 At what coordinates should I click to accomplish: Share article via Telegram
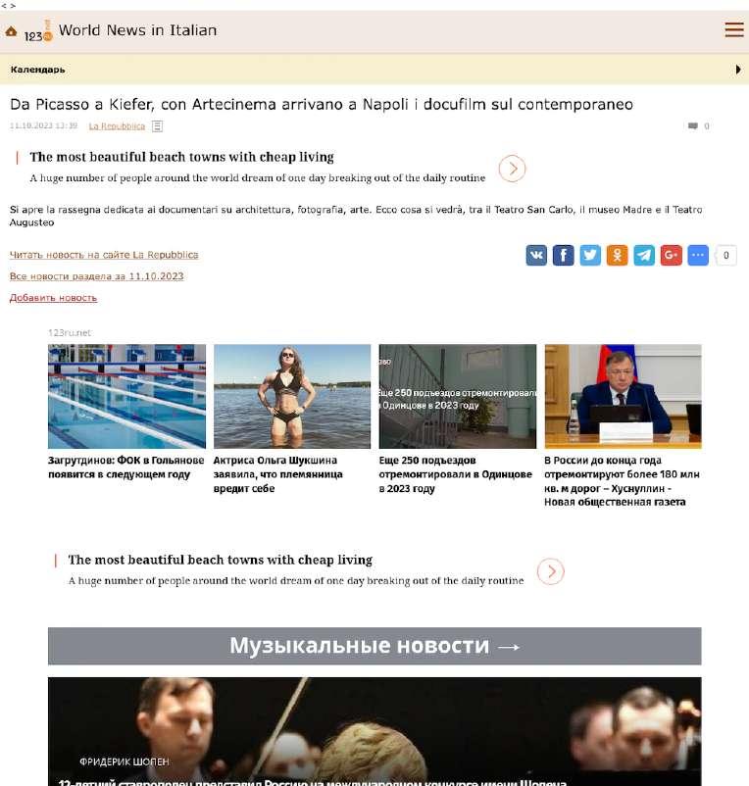pos(644,255)
